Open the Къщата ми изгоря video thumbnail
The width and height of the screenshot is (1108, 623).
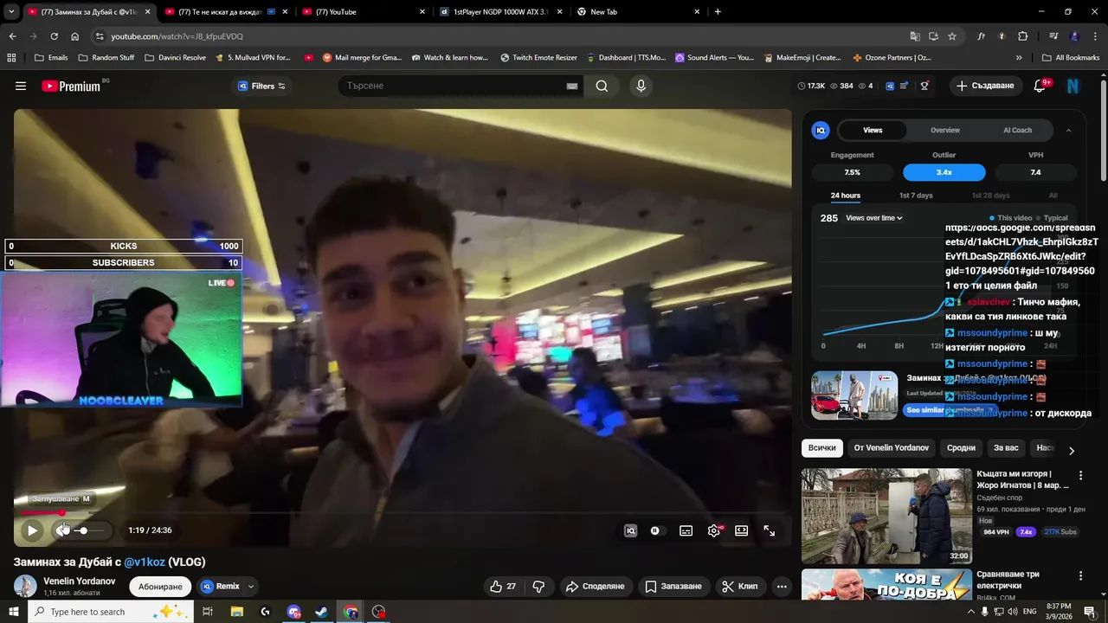pos(886,516)
